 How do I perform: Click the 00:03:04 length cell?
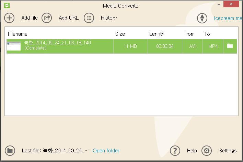click(x=165, y=46)
